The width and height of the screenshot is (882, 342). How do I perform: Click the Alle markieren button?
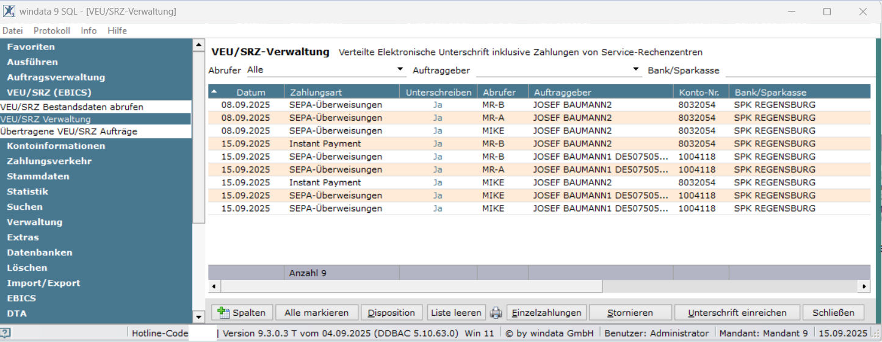(317, 313)
